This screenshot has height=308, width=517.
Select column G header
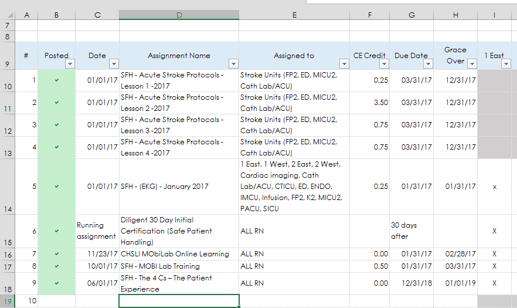pos(411,15)
